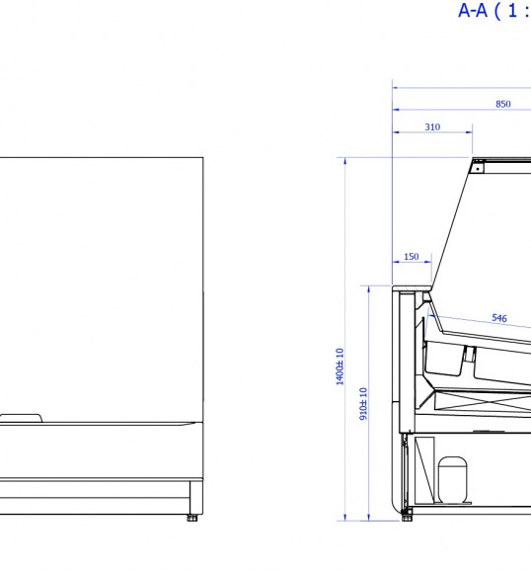Image resolution: width=531 pixels, height=570 pixels.
Task: Click the adjustable foot under the front view
Action: coord(192,518)
